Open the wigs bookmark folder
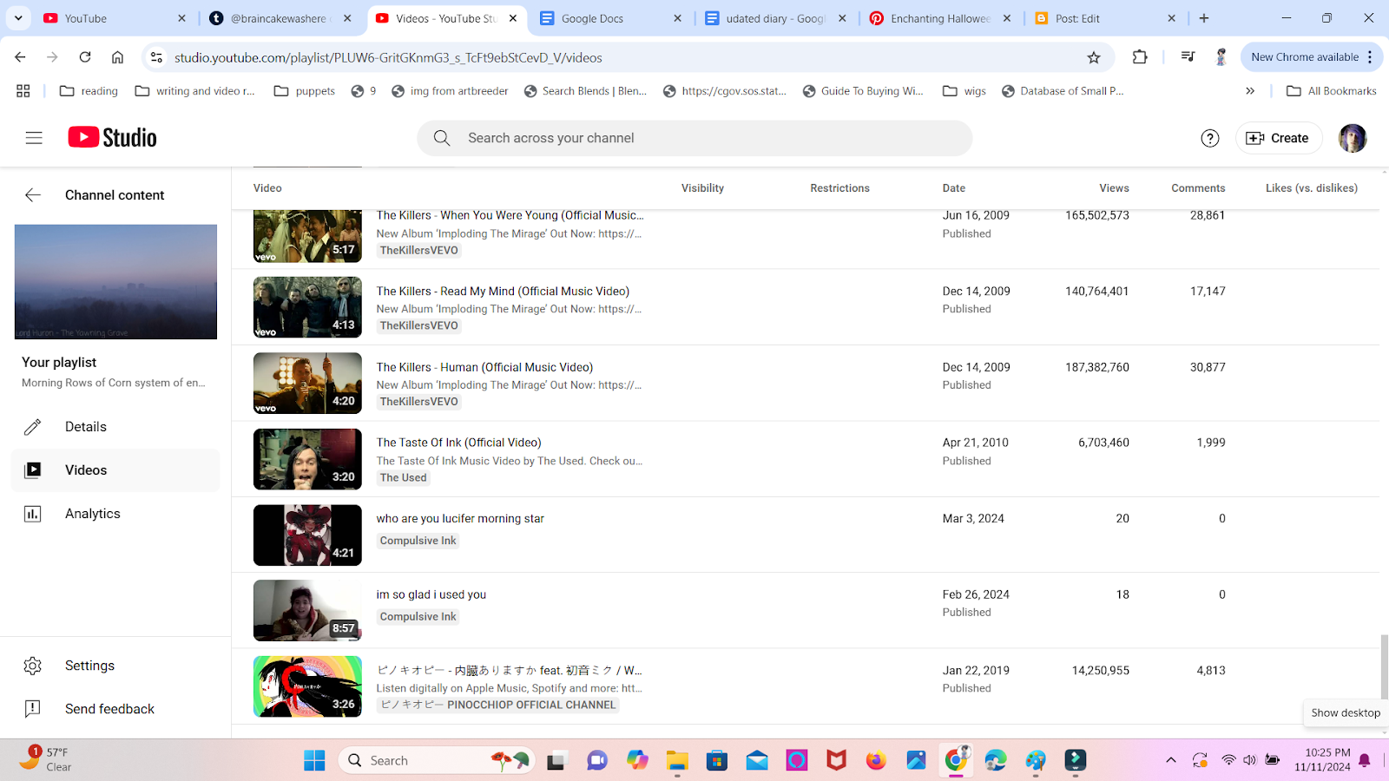The width and height of the screenshot is (1389, 781). click(x=964, y=91)
